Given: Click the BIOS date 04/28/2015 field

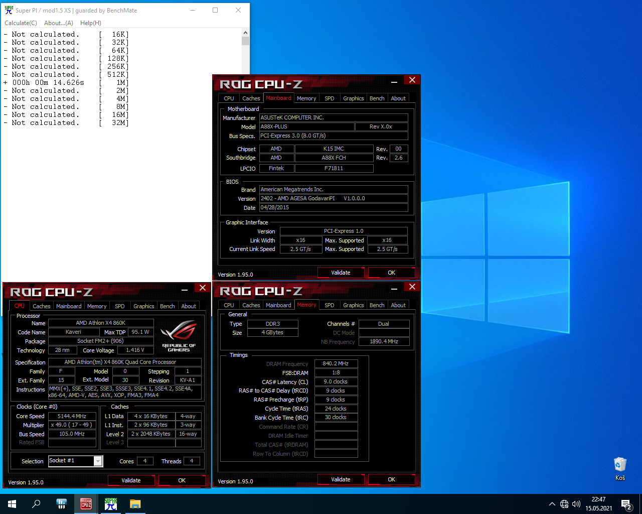Looking at the screenshot, I should [x=334, y=207].
